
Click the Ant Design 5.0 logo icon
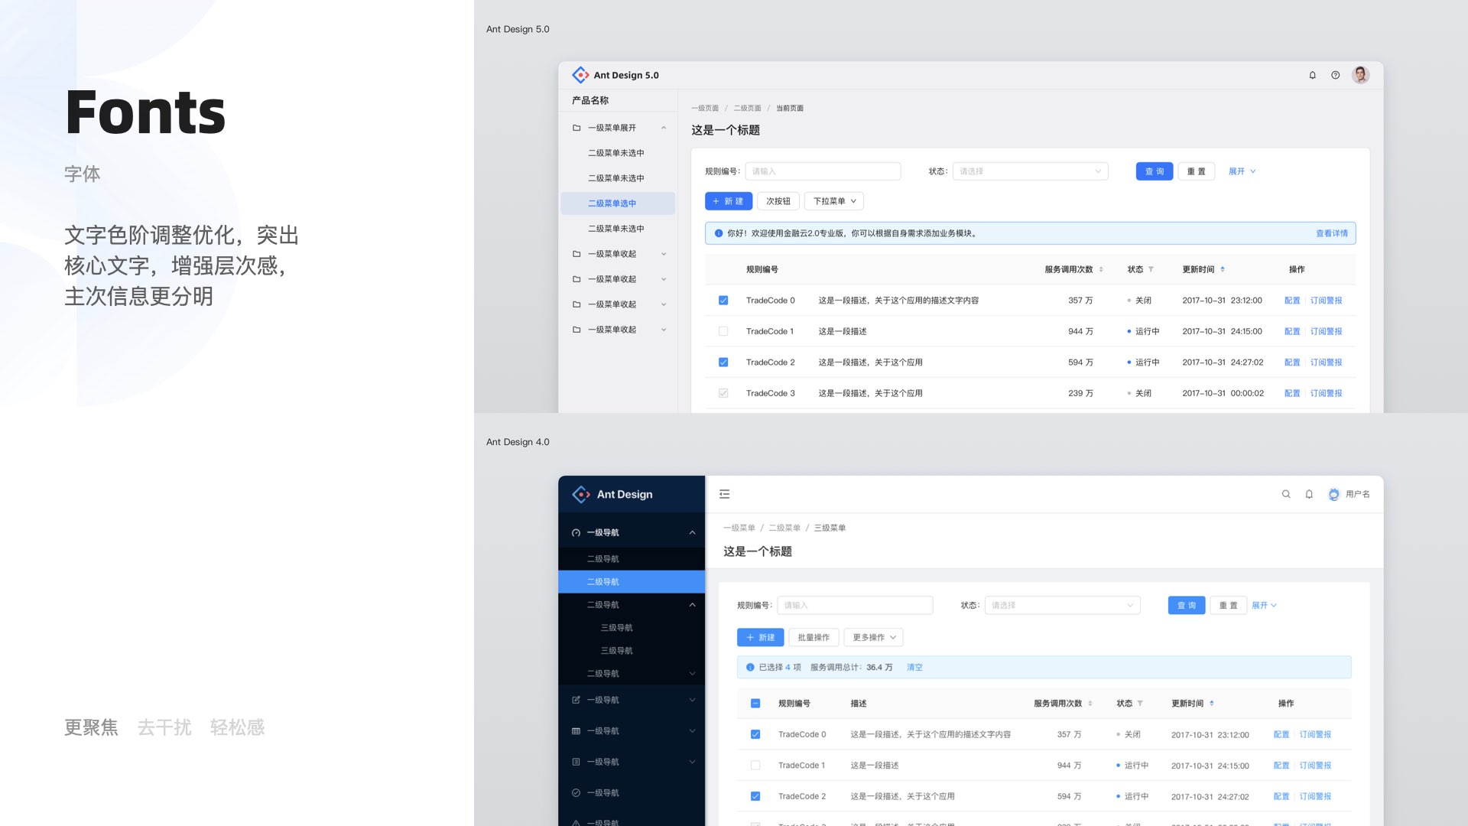click(580, 75)
